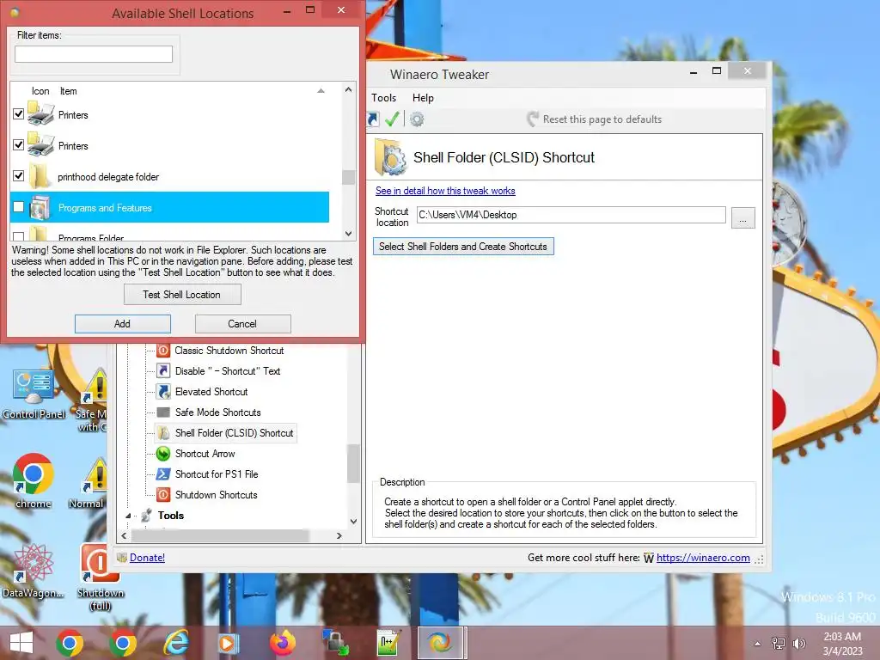
Task: Select Shutdown Shortcuts tree item
Action: (216, 495)
